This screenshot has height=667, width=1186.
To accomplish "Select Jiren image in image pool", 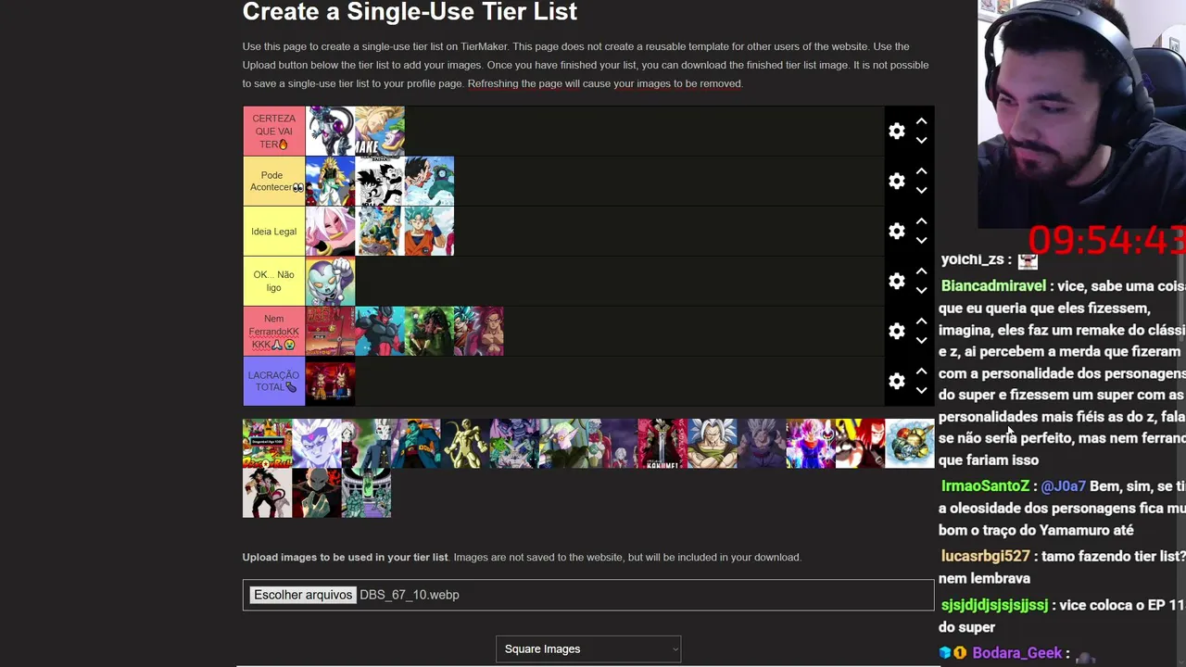I will pyautogui.click(x=317, y=493).
